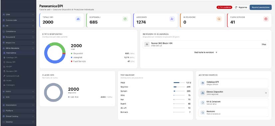Click the 'Accesso Rapido' heading
This screenshot has width=275, height=126.
pos(208,75)
